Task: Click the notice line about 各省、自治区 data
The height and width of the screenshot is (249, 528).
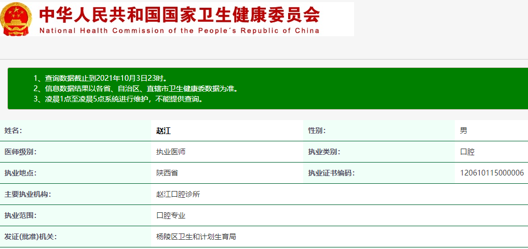Action: tap(136, 89)
